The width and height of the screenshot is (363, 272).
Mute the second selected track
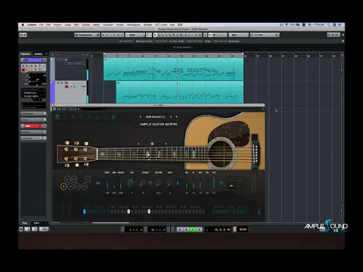pos(58,82)
